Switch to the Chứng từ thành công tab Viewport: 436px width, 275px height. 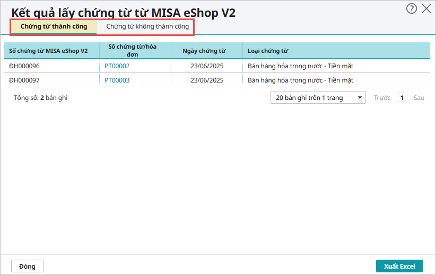(54, 26)
